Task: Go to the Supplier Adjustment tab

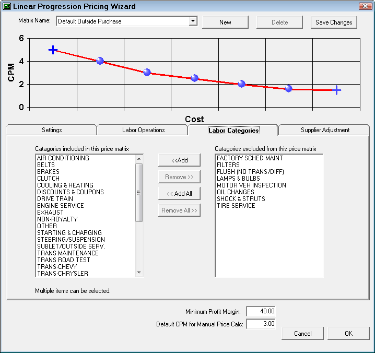Action: 325,130
